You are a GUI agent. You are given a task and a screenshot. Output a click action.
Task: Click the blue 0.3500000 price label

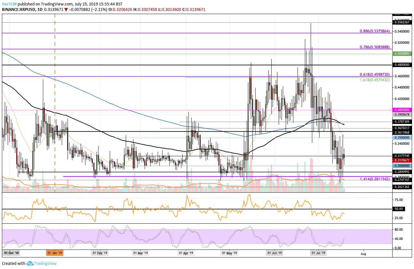pyautogui.click(x=402, y=137)
